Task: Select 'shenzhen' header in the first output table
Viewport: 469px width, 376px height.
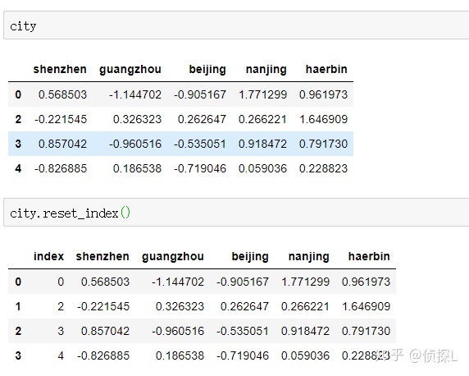Action: click(x=60, y=69)
